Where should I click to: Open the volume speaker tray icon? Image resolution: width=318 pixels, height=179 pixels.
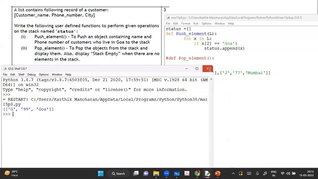coord(288,174)
